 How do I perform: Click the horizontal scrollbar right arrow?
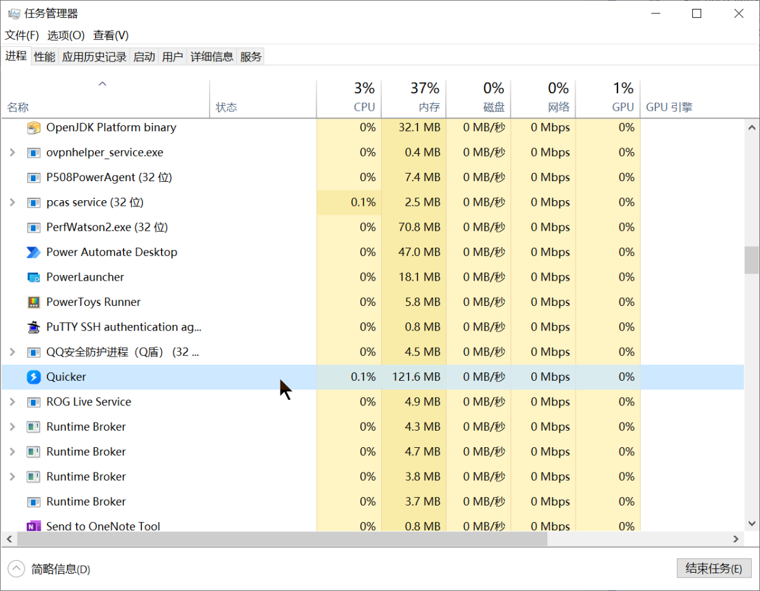click(x=736, y=539)
